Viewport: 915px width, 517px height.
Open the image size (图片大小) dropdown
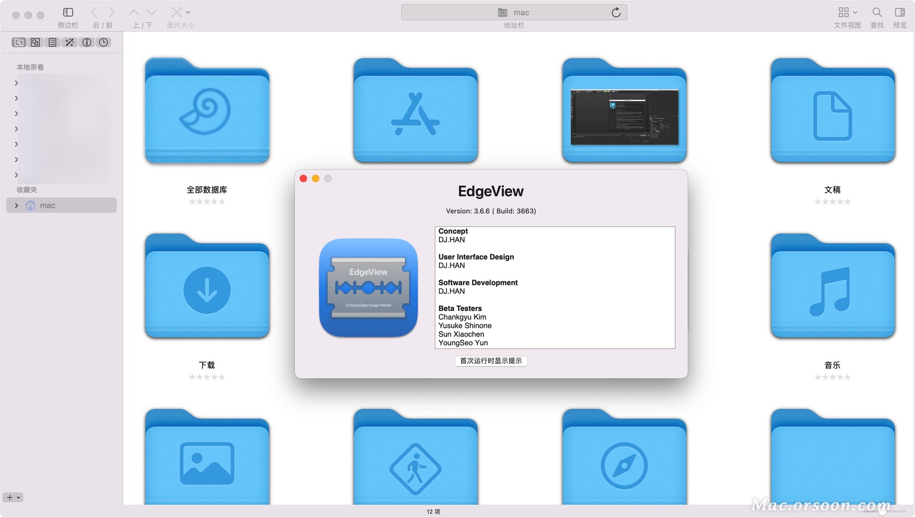coord(181,13)
